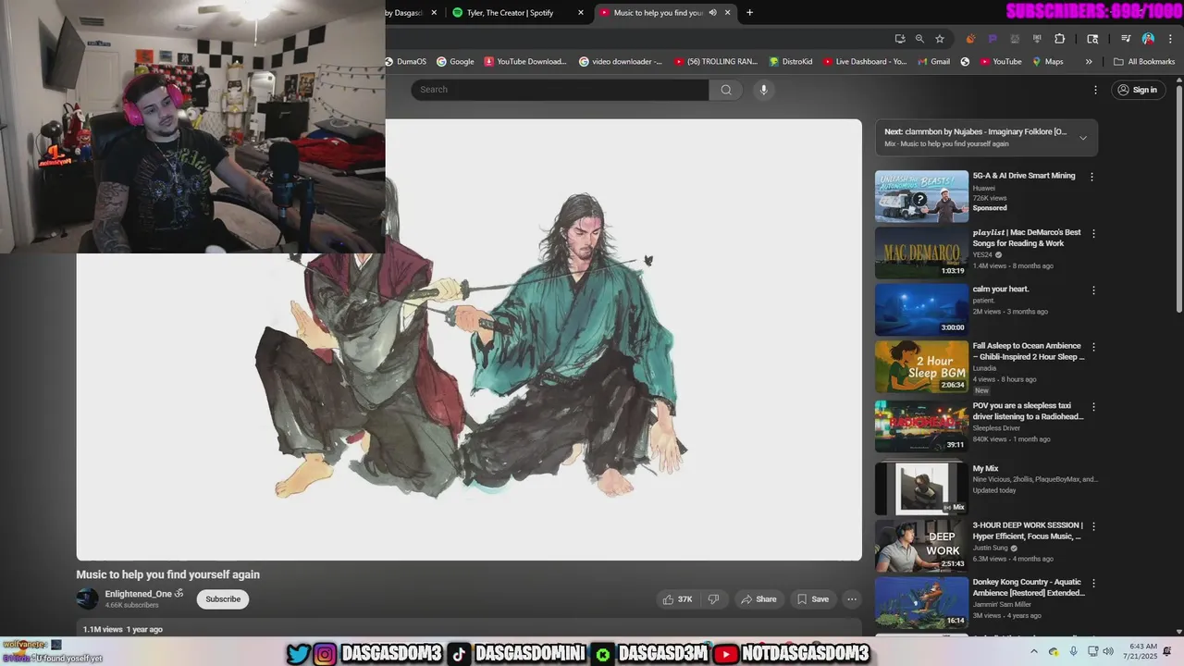The height and width of the screenshot is (666, 1184).
Task: Start voice search with microphone icon
Action: 763,90
